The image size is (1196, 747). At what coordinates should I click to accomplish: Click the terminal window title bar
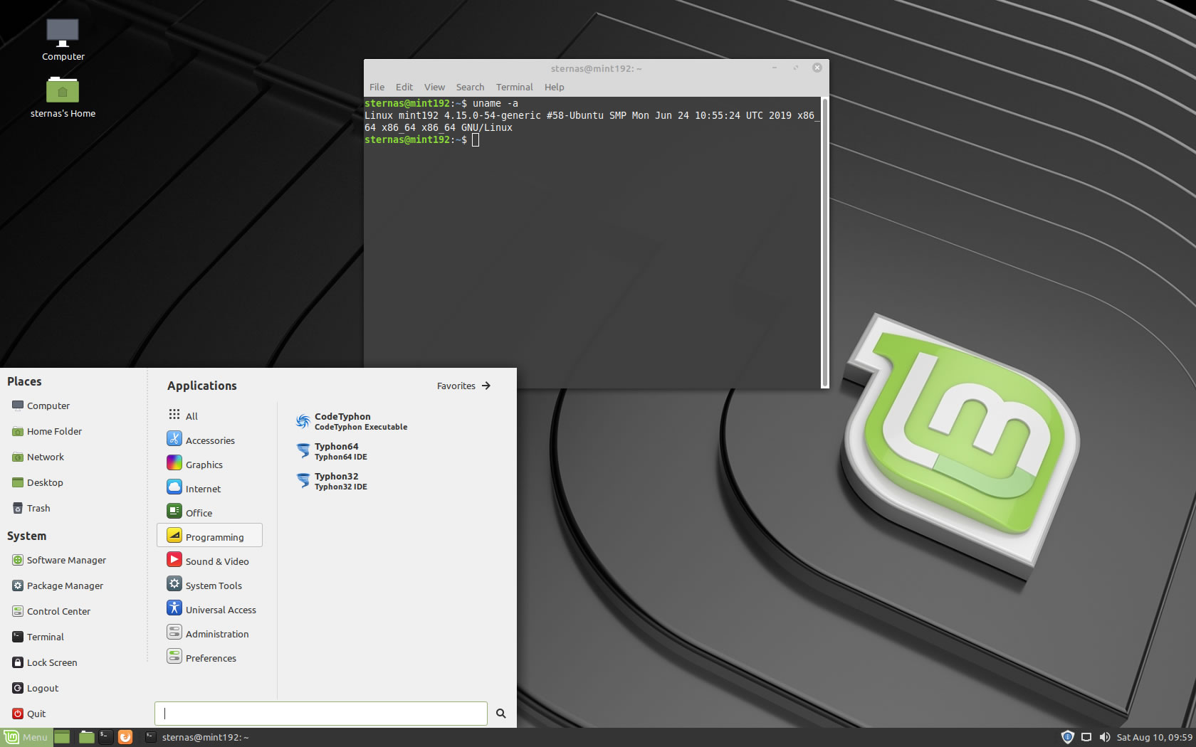pos(596,68)
